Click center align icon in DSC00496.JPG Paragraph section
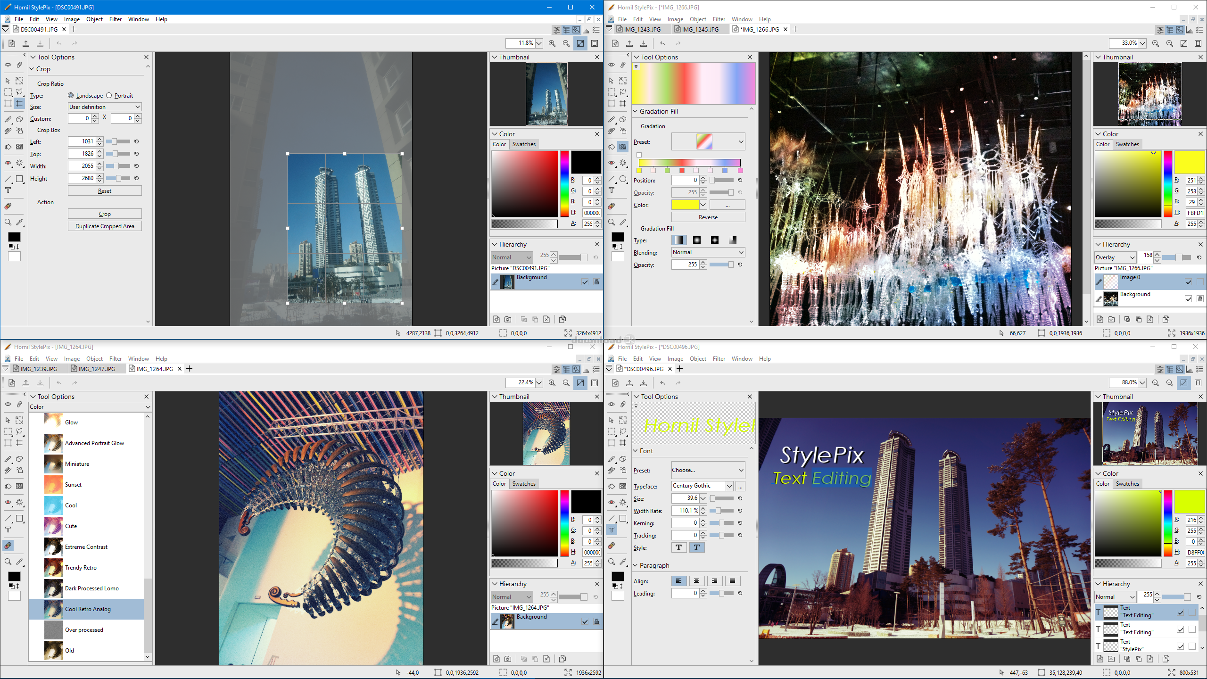Image resolution: width=1207 pixels, height=679 pixels. (x=696, y=581)
